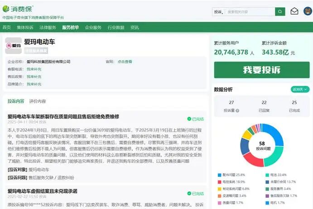
Task: Click the 爱玛电动车 page heading
Action: coord(39,42)
